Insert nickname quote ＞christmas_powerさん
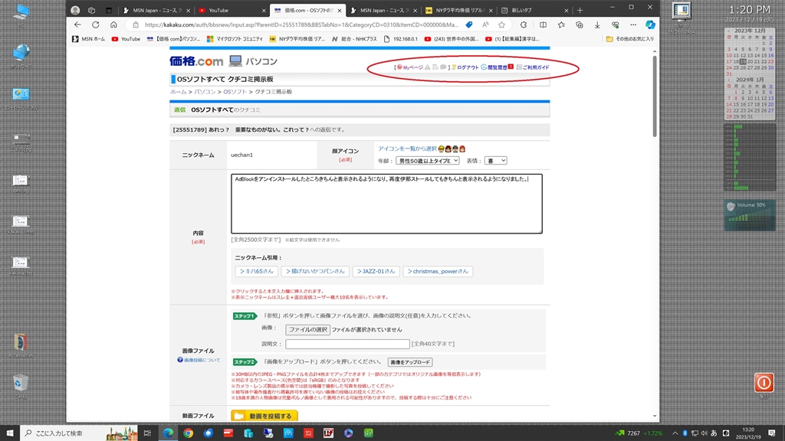Viewport: 785px width, 441px height. tap(438, 271)
